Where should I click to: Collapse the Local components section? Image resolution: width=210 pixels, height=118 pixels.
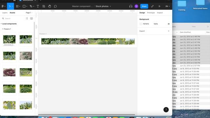pyautogui.click(x=1, y=24)
